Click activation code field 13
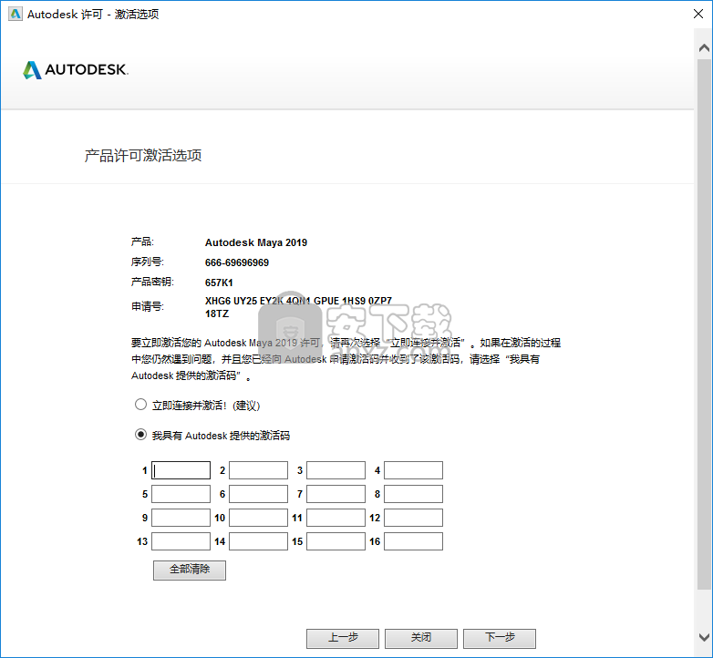 181,541
